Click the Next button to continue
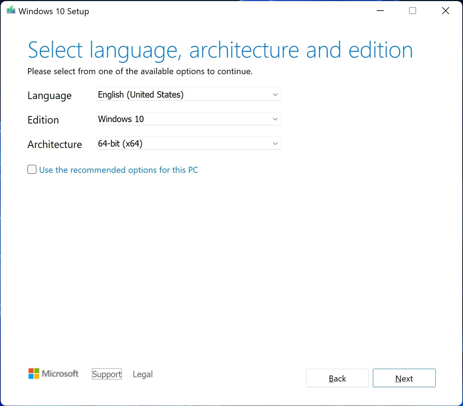This screenshot has width=463, height=406. point(404,378)
